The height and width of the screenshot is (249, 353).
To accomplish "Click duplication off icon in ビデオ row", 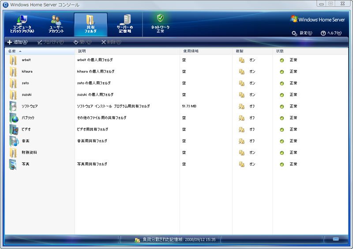I will (x=241, y=130).
